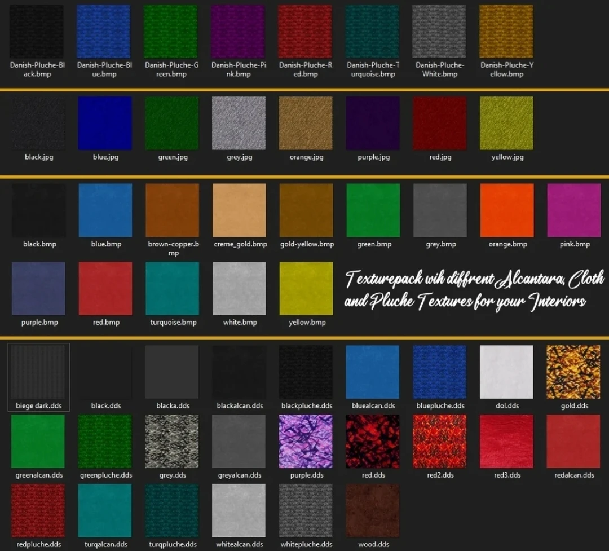This screenshot has height=551, width=609.
Task: Click the dol.dds white texture
Action: tap(506, 372)
